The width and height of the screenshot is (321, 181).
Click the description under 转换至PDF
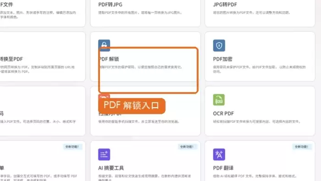37,69
